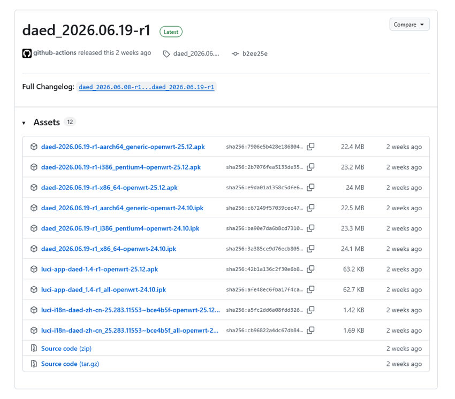
Task: Open the Full Changelog comparison link
Action: tap(147, 87)
